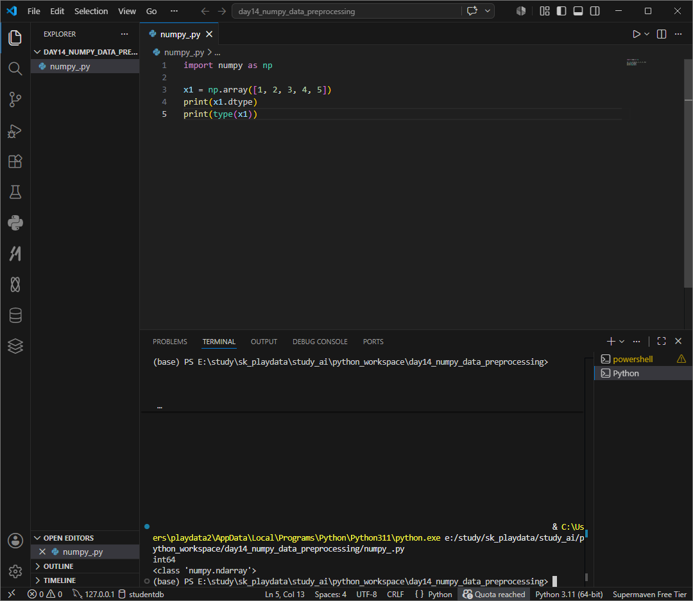Close the terminal panel

(x=678, y=341)
